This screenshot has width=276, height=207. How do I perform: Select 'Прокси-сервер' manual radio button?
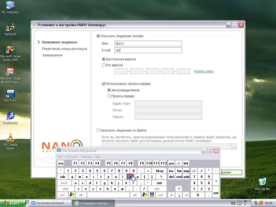109,96
